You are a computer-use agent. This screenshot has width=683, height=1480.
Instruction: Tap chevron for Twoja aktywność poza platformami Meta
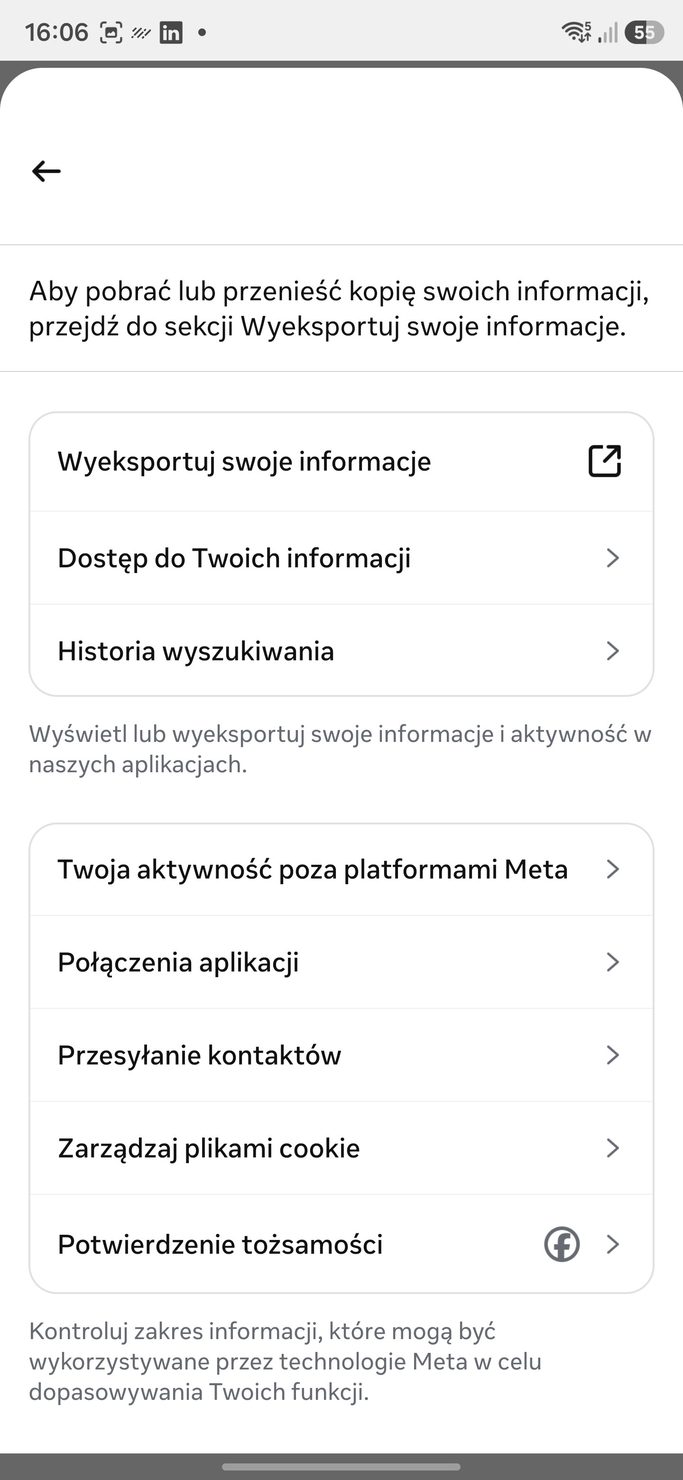coord(613,869)
